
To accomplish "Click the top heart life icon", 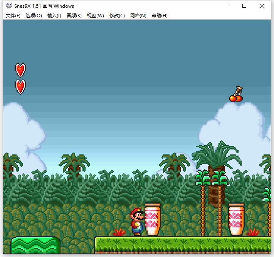I will pos(20,70).
